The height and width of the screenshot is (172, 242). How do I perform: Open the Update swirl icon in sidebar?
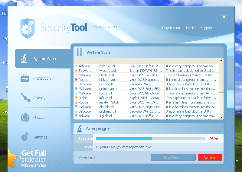point(25,118)
